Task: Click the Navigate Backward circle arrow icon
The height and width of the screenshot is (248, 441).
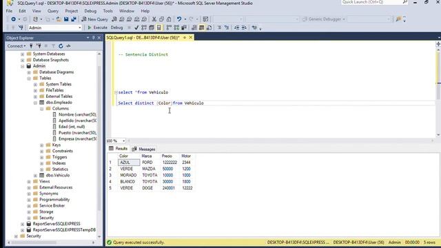Action: click(x=13, y=19)
